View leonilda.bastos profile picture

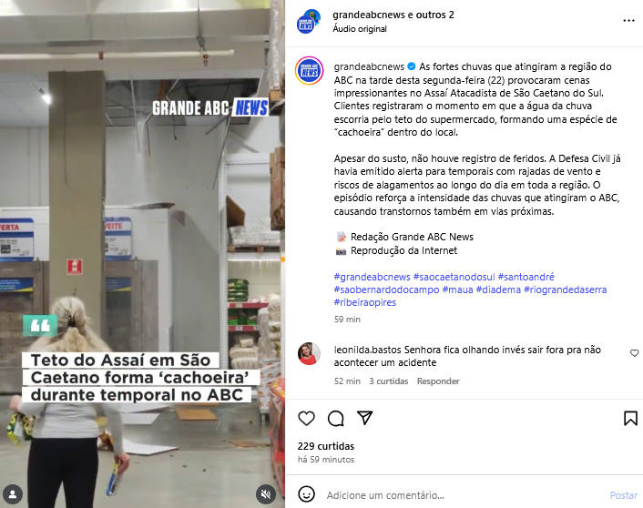[309, 353]
